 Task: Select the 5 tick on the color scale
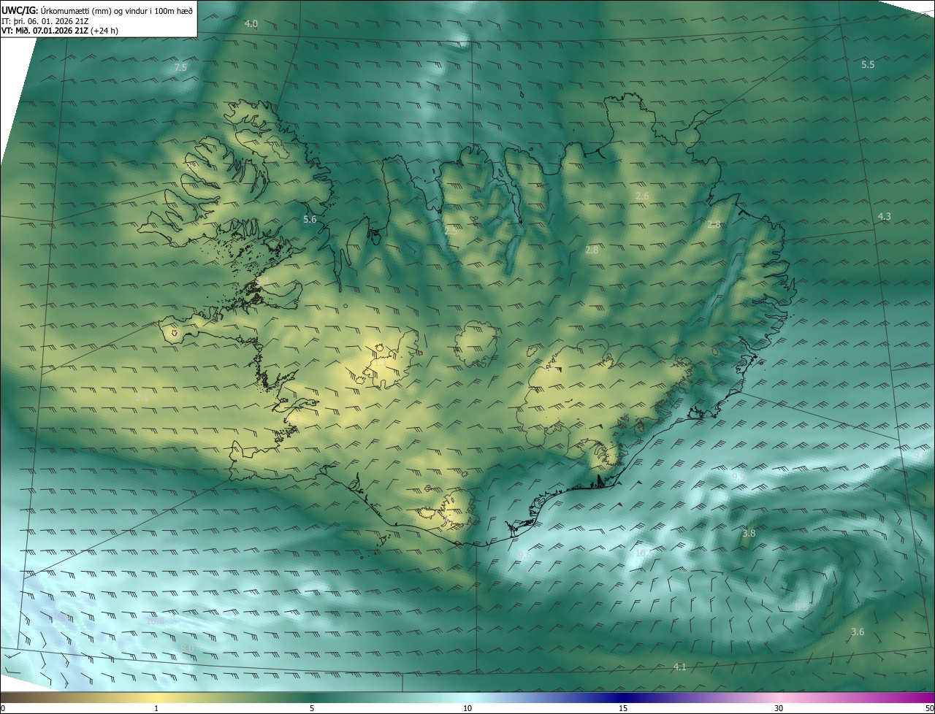312,708
